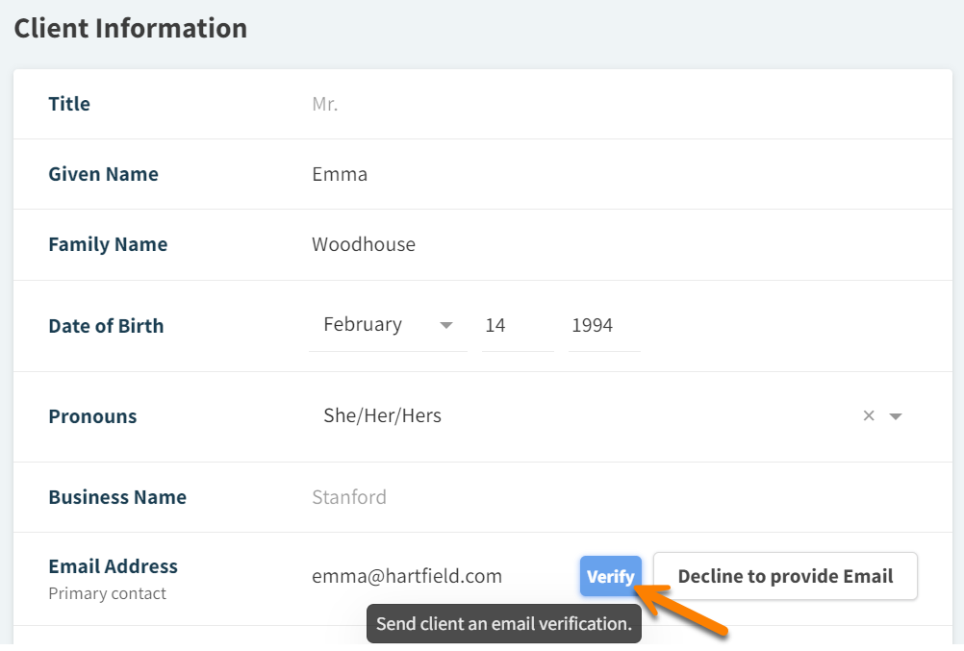Image resolution: width=964 pixels, height=651 pixels.
Task: Click Decline to provide Email
Action: click(785, 576)
